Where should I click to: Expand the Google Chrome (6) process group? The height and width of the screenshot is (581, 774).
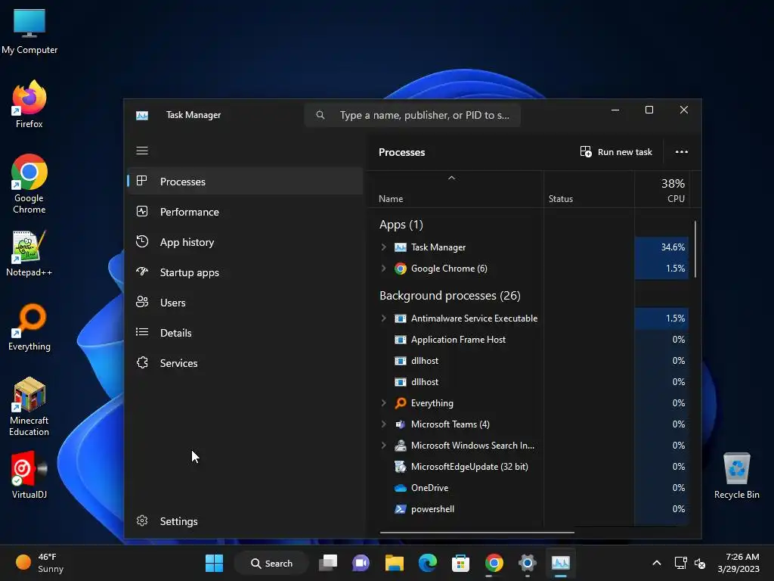click(x=383, y=269)
